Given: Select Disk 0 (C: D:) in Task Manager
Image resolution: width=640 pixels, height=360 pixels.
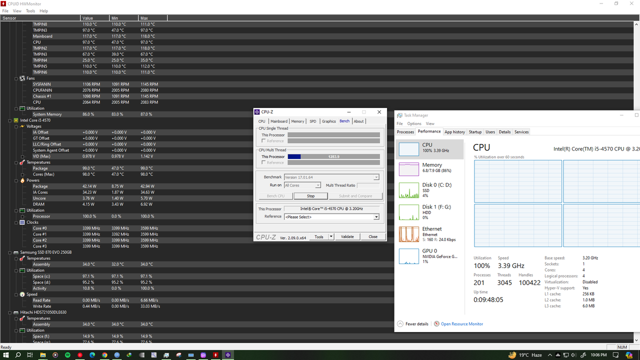Looking at the screenshot, I should [x=429, y=190].
